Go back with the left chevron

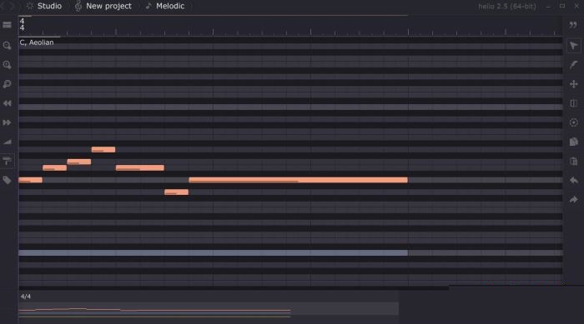3,6
